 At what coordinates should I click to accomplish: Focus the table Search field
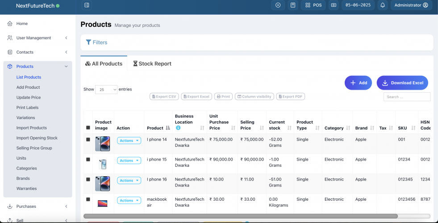(407, 97)
